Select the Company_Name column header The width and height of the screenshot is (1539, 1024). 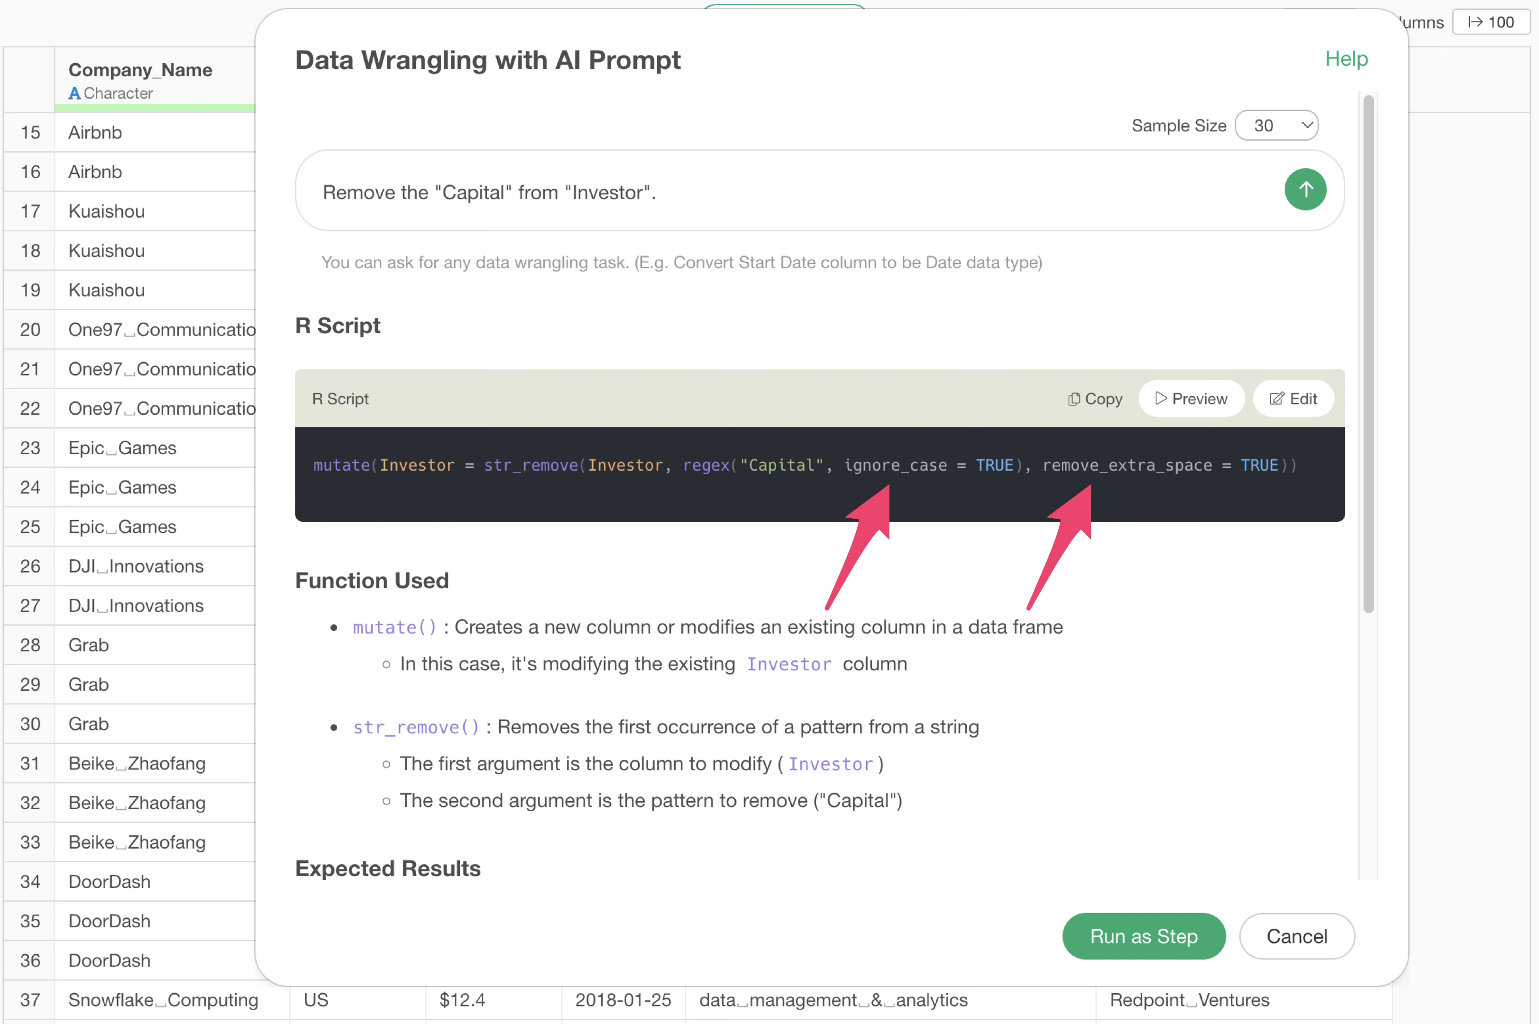coord(140,70)
